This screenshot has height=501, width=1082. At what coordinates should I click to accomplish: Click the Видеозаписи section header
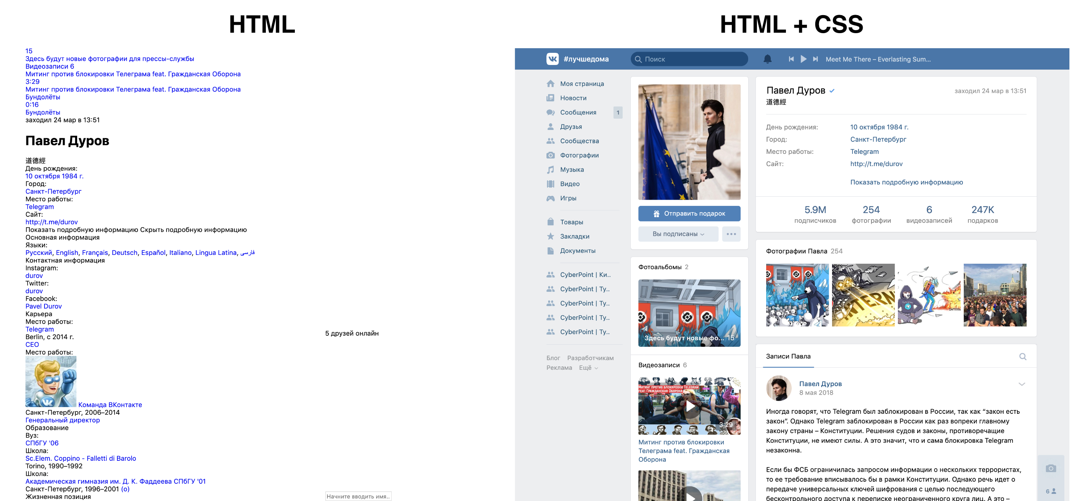[x=662, y=365]
